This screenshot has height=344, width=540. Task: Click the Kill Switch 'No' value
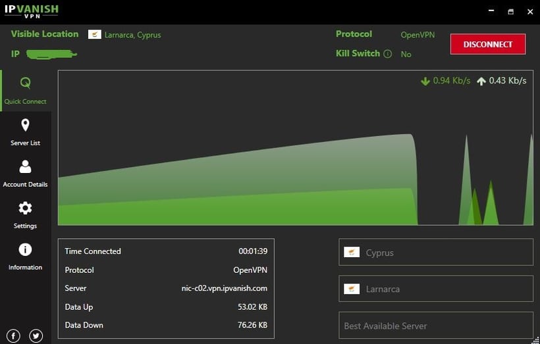406,54
